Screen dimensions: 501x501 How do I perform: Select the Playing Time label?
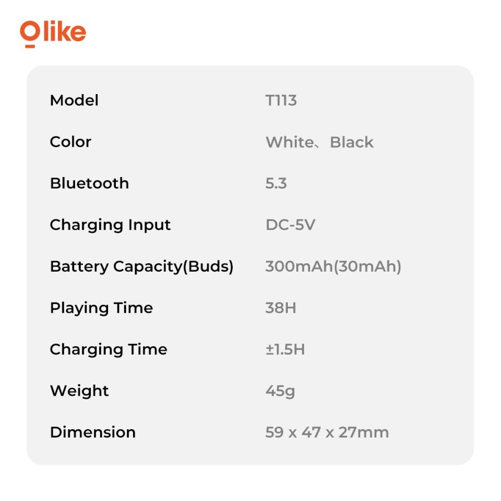101,308
